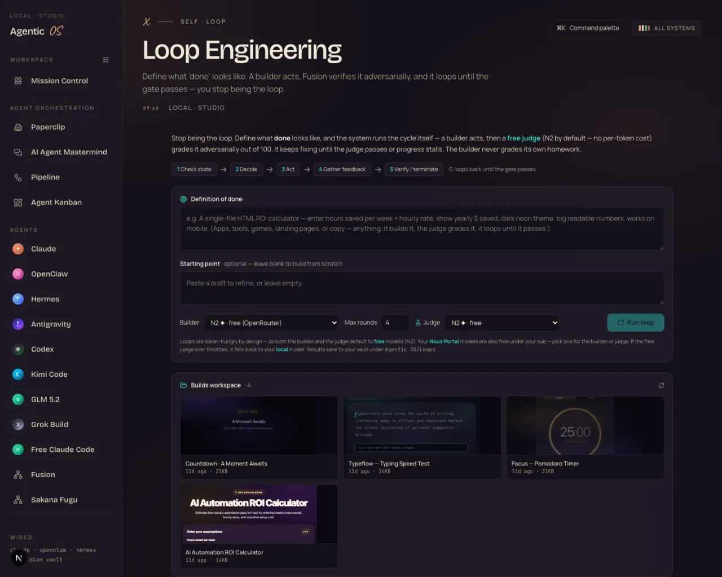
Task: Click the Codex agent avatar icon
Action: (18, 349)
